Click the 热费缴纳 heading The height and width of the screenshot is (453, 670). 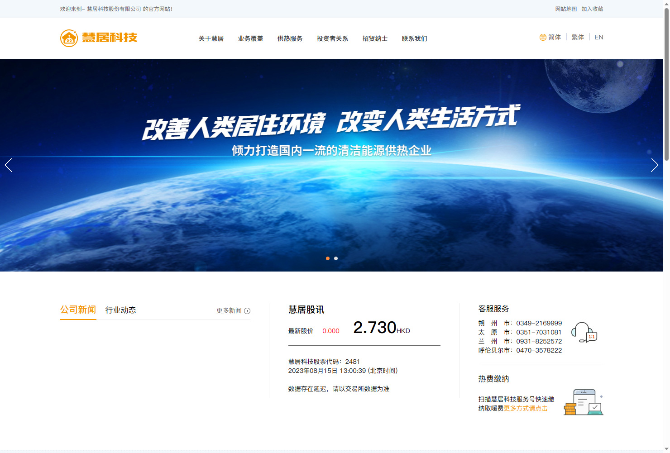tap(494, 379)
